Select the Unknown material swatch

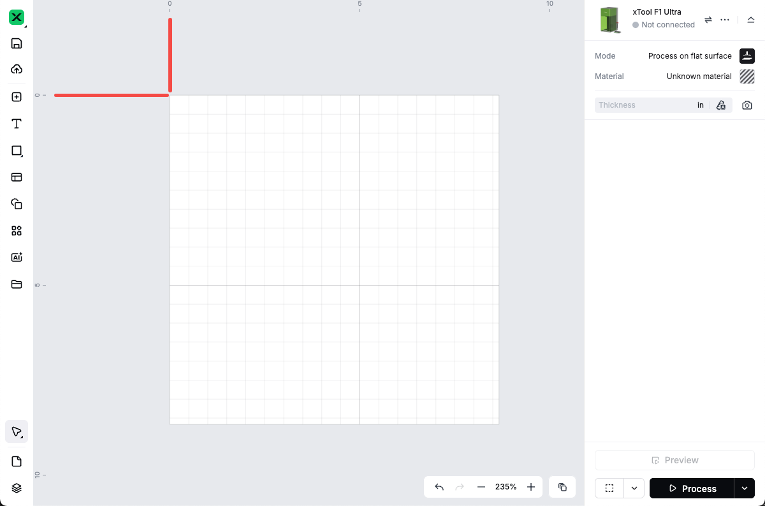point(747,76)
